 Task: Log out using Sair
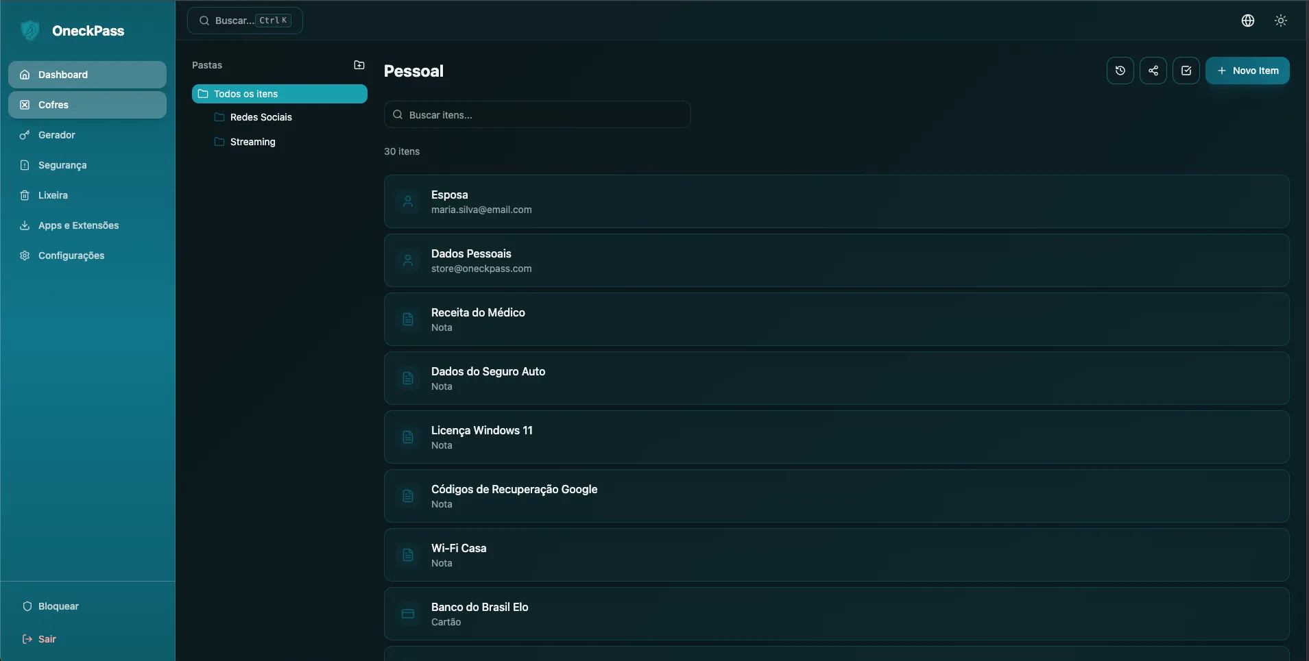pos(46,638)
